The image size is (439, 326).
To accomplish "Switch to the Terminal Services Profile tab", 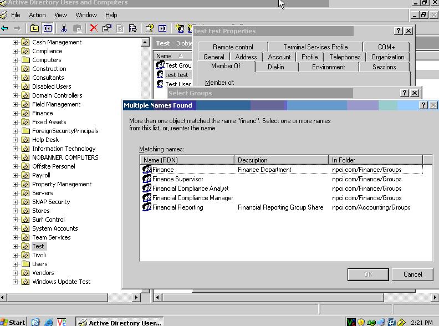I will point(315,47).
